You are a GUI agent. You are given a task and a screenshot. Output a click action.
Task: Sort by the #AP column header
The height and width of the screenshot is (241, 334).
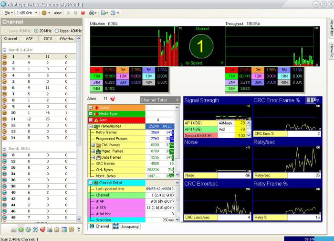[x=29, y=38]
